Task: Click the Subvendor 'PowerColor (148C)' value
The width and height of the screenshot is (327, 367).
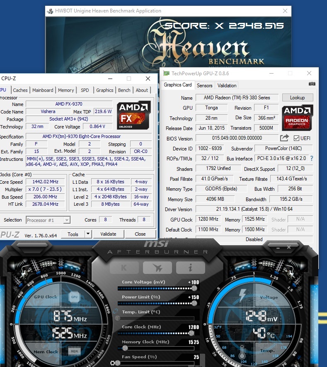Action: (283, 148)
